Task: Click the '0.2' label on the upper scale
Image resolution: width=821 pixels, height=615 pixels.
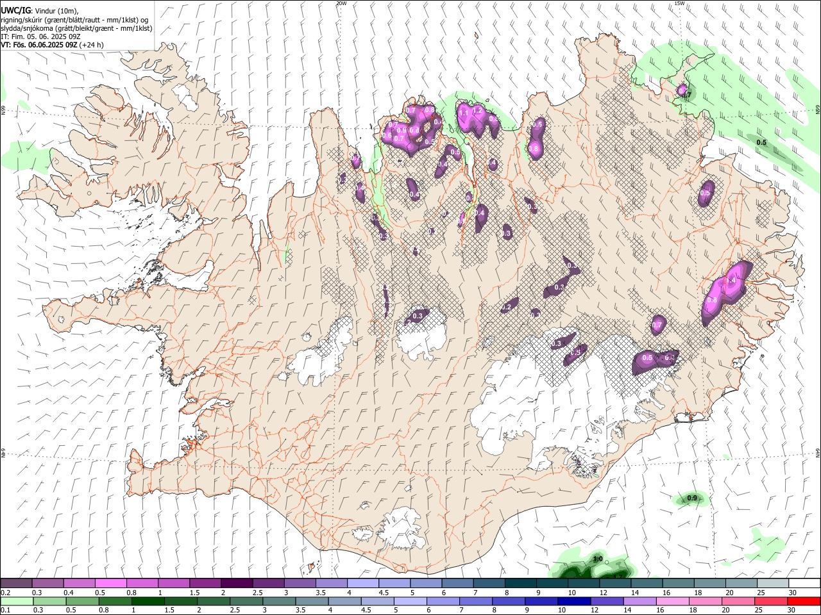Action: [x=5, y=593]
